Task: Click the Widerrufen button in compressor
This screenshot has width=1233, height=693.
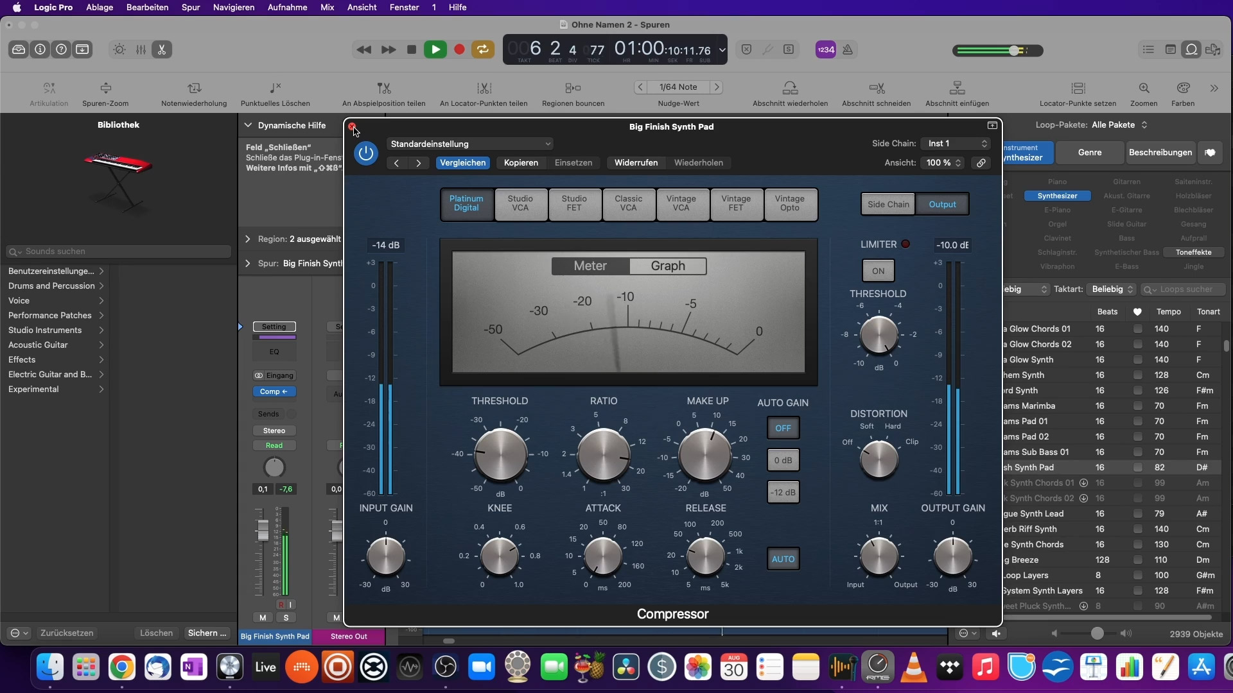Action: (635, 162)
